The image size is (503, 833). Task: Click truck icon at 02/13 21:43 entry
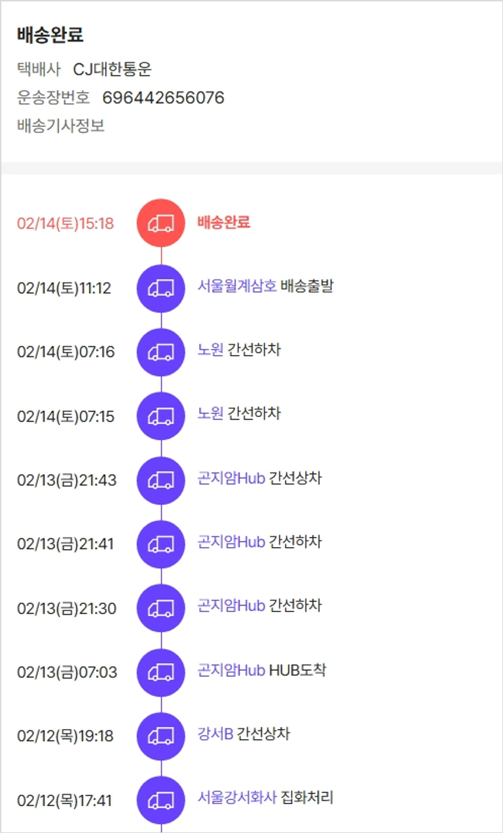point(161,480)
